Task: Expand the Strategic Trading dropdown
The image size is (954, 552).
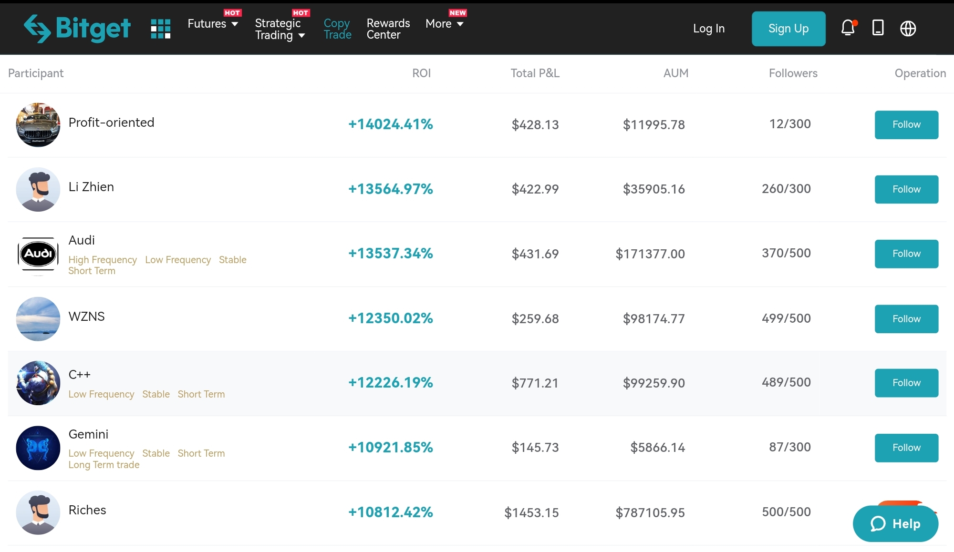Action: [280, 29]
